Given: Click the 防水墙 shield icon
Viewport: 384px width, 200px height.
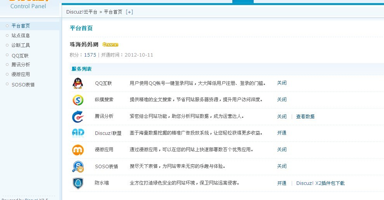Looking at the screenshot, I should pyautogui.click(x=78, y=183).
